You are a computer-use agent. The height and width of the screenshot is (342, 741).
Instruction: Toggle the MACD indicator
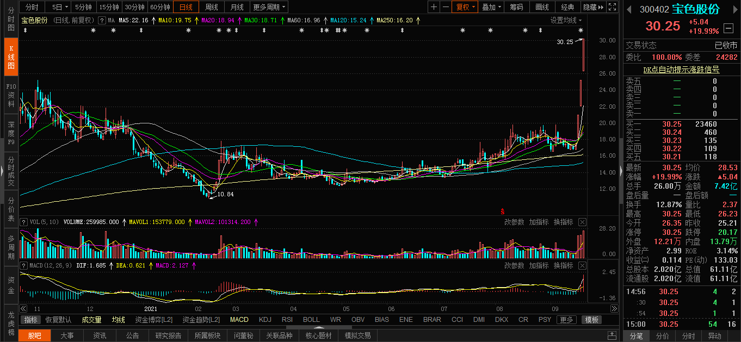(x=239, y=320)
